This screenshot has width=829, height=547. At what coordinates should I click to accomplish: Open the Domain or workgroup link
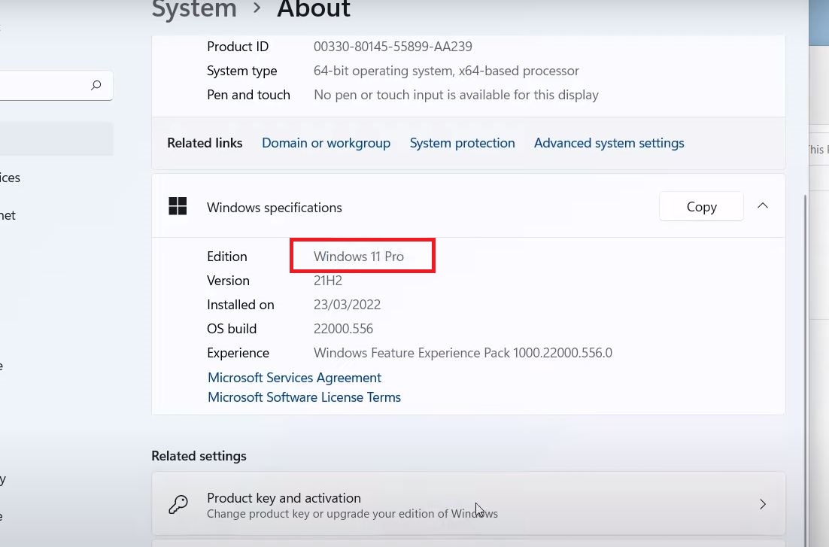point(326,143)
